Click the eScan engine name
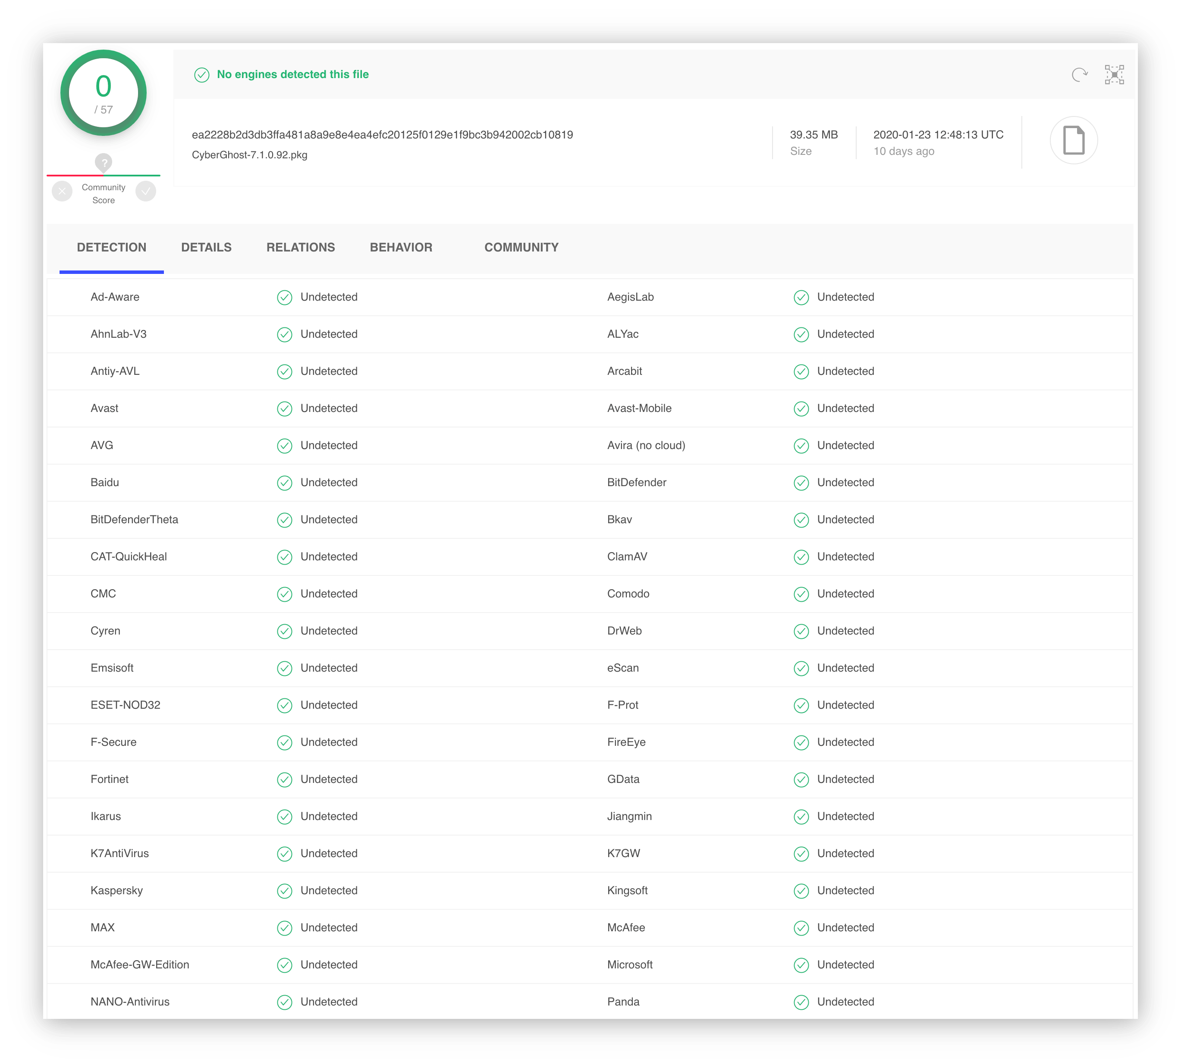The image size is (1181, 1062). [x=622, y=668]
